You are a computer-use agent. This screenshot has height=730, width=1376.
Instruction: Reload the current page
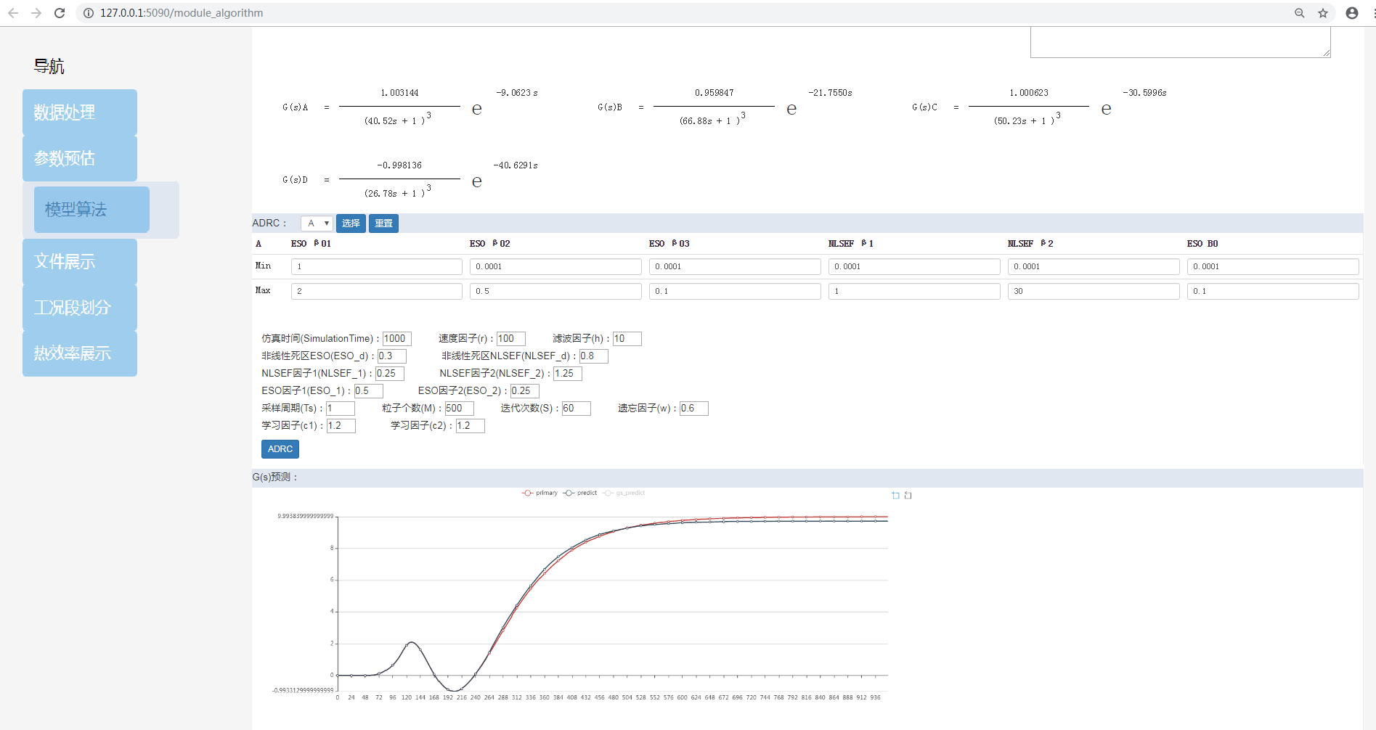[60, 13]
